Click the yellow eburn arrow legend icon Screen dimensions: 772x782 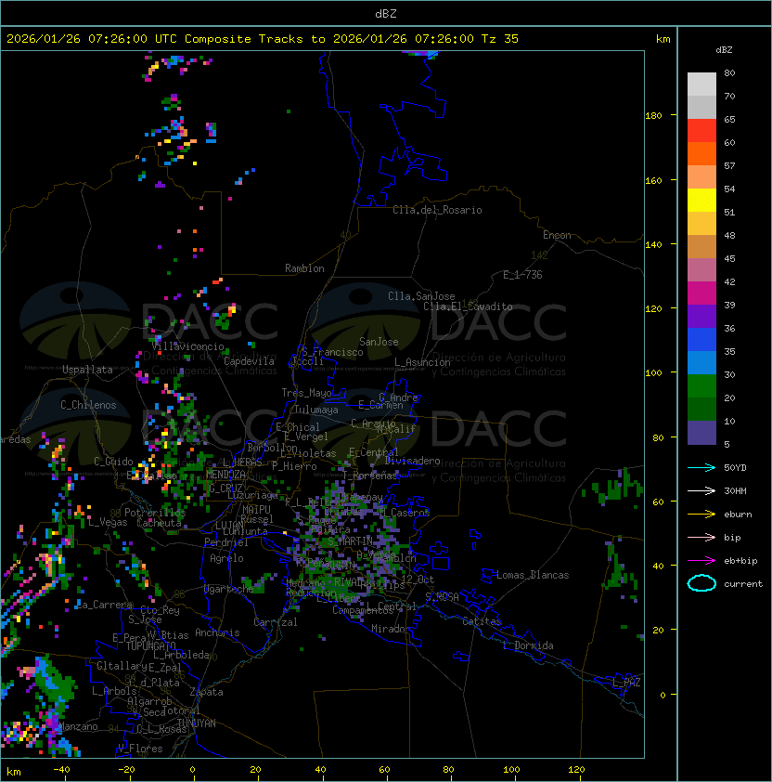pyautogui.click(x=701, y=515)
